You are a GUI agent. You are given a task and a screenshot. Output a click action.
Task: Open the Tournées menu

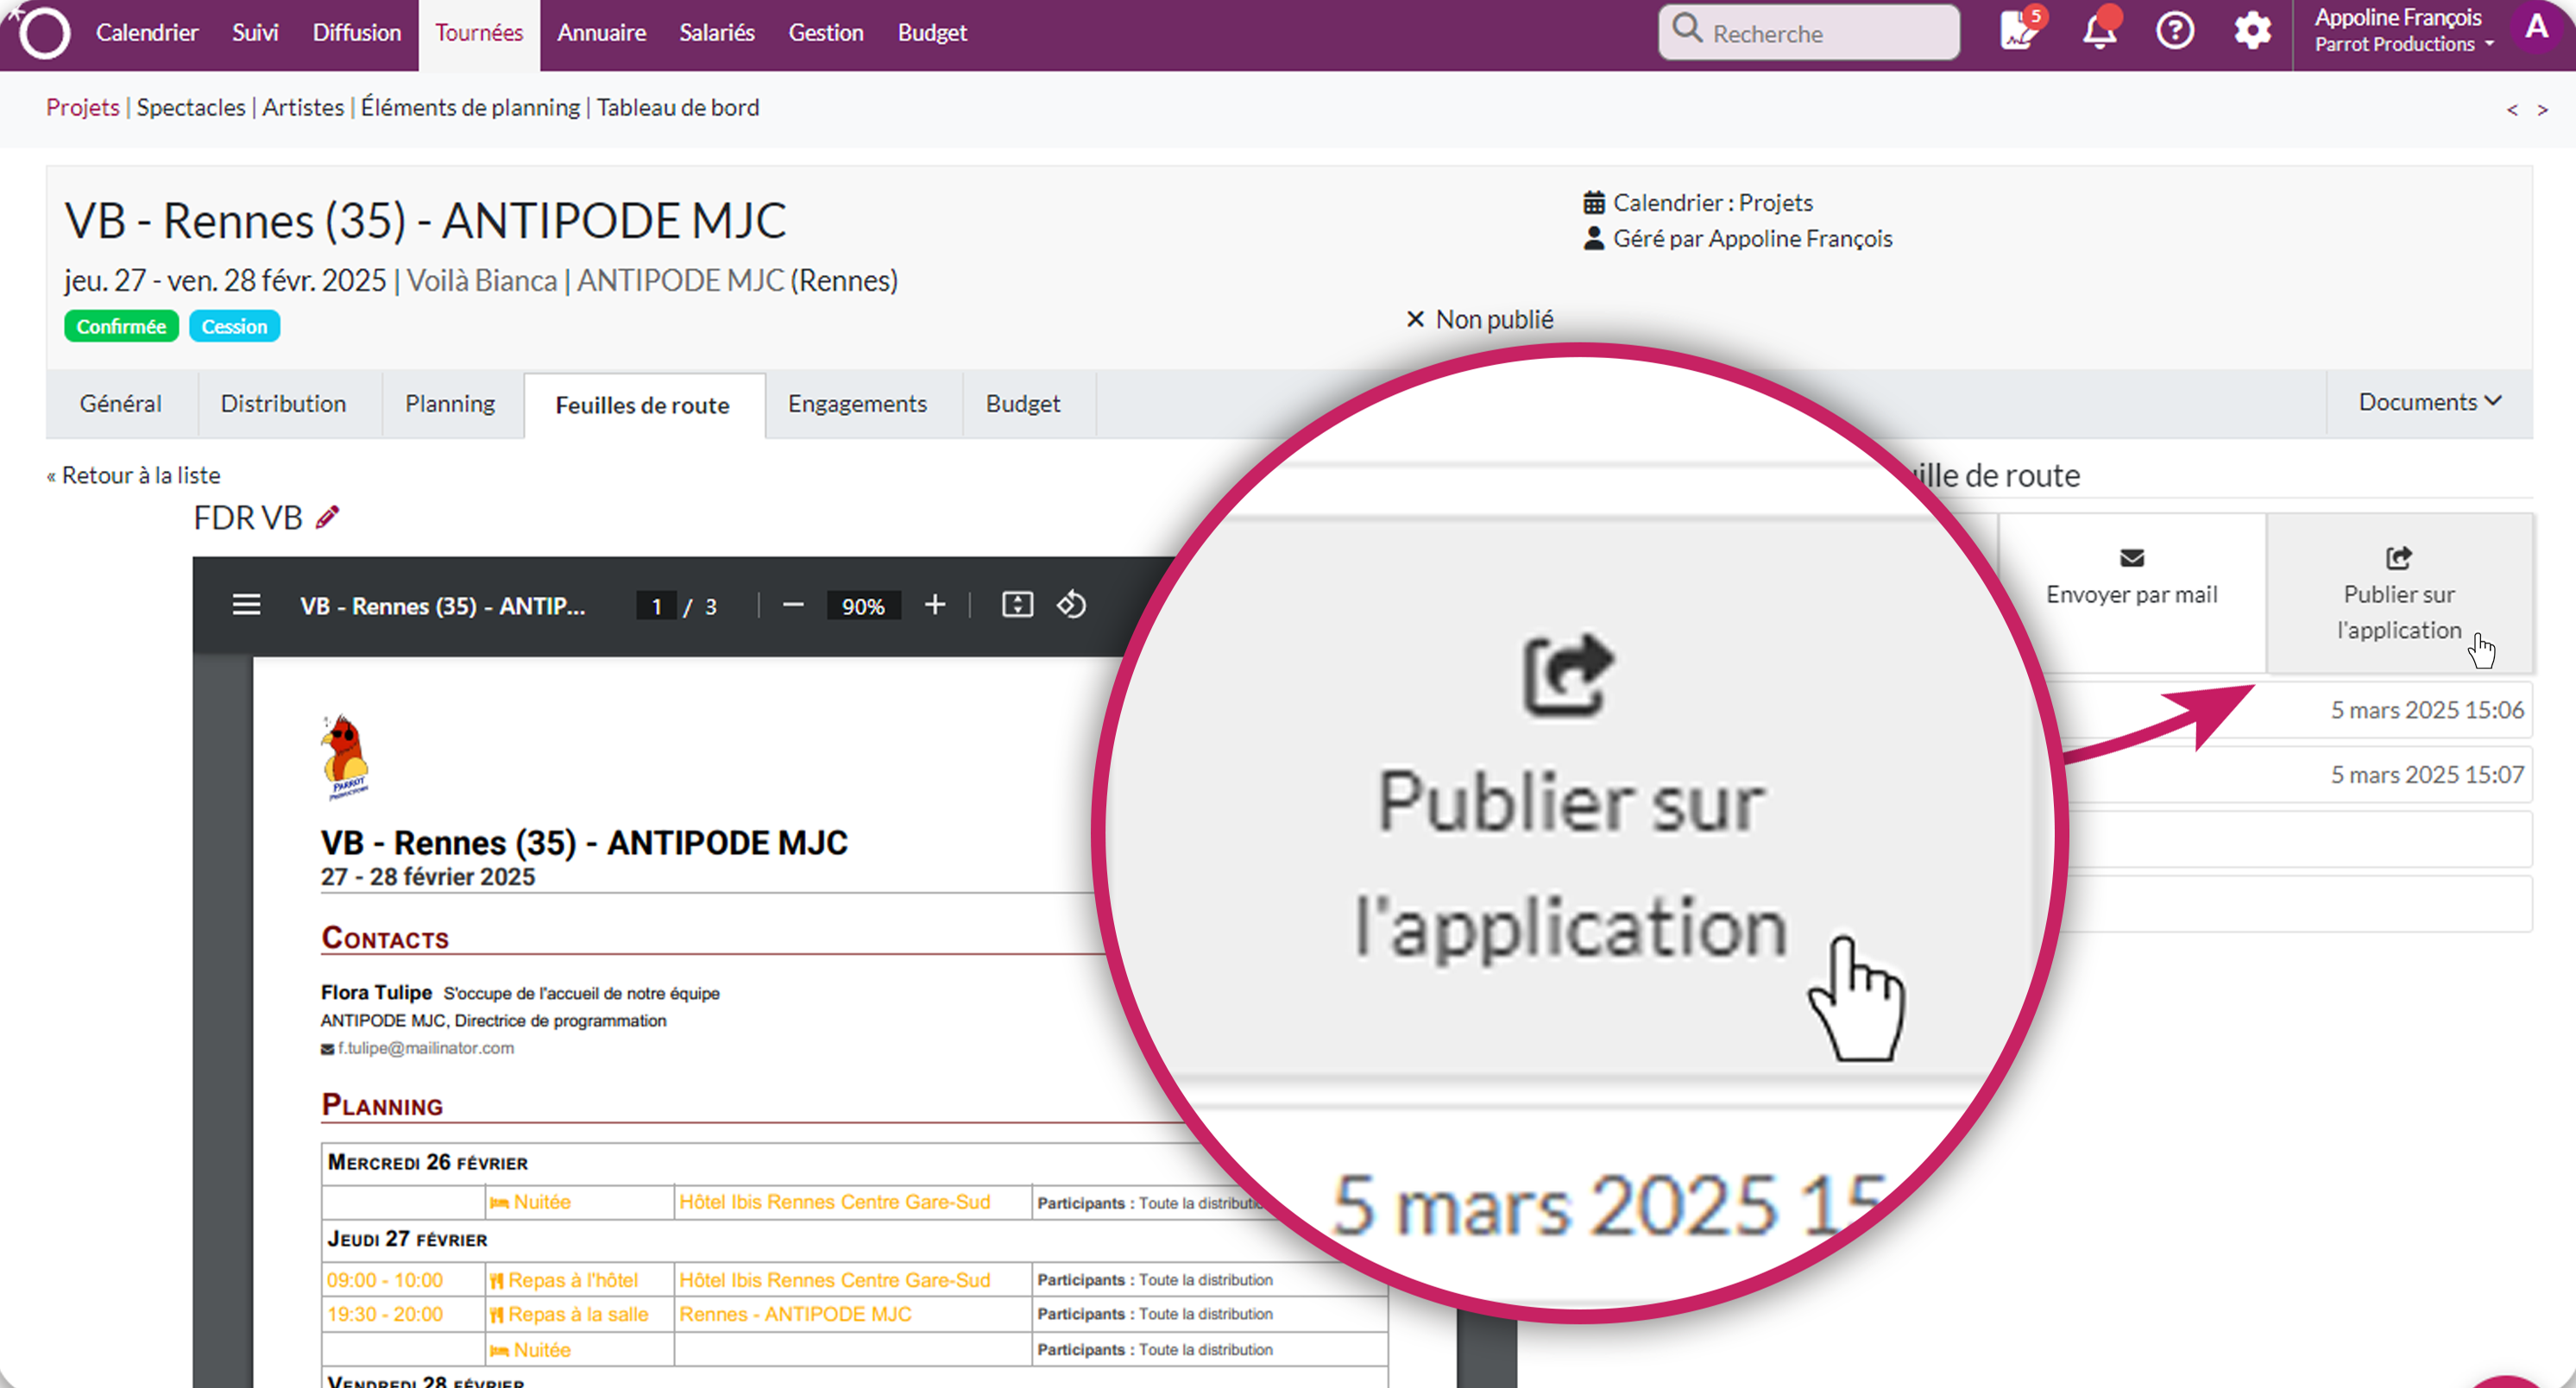[x=479, y=33]
